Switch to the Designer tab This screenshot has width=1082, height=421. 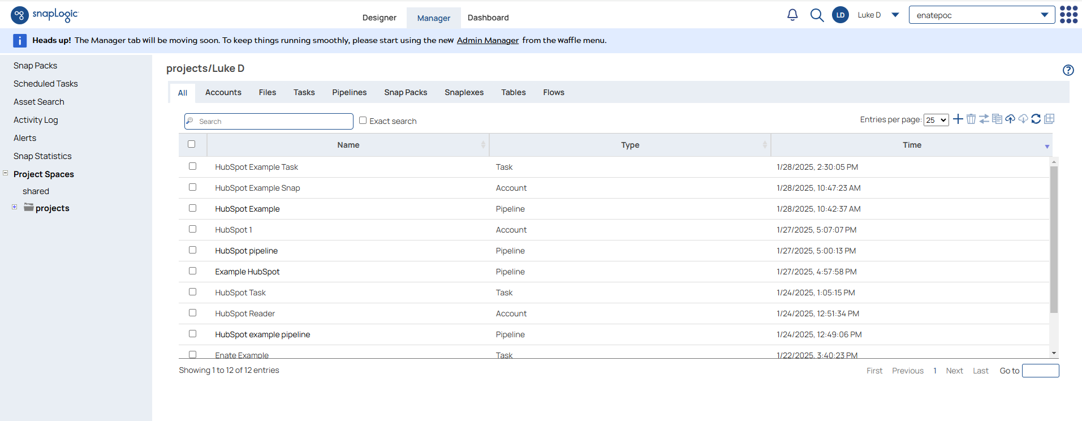(379, 18)
